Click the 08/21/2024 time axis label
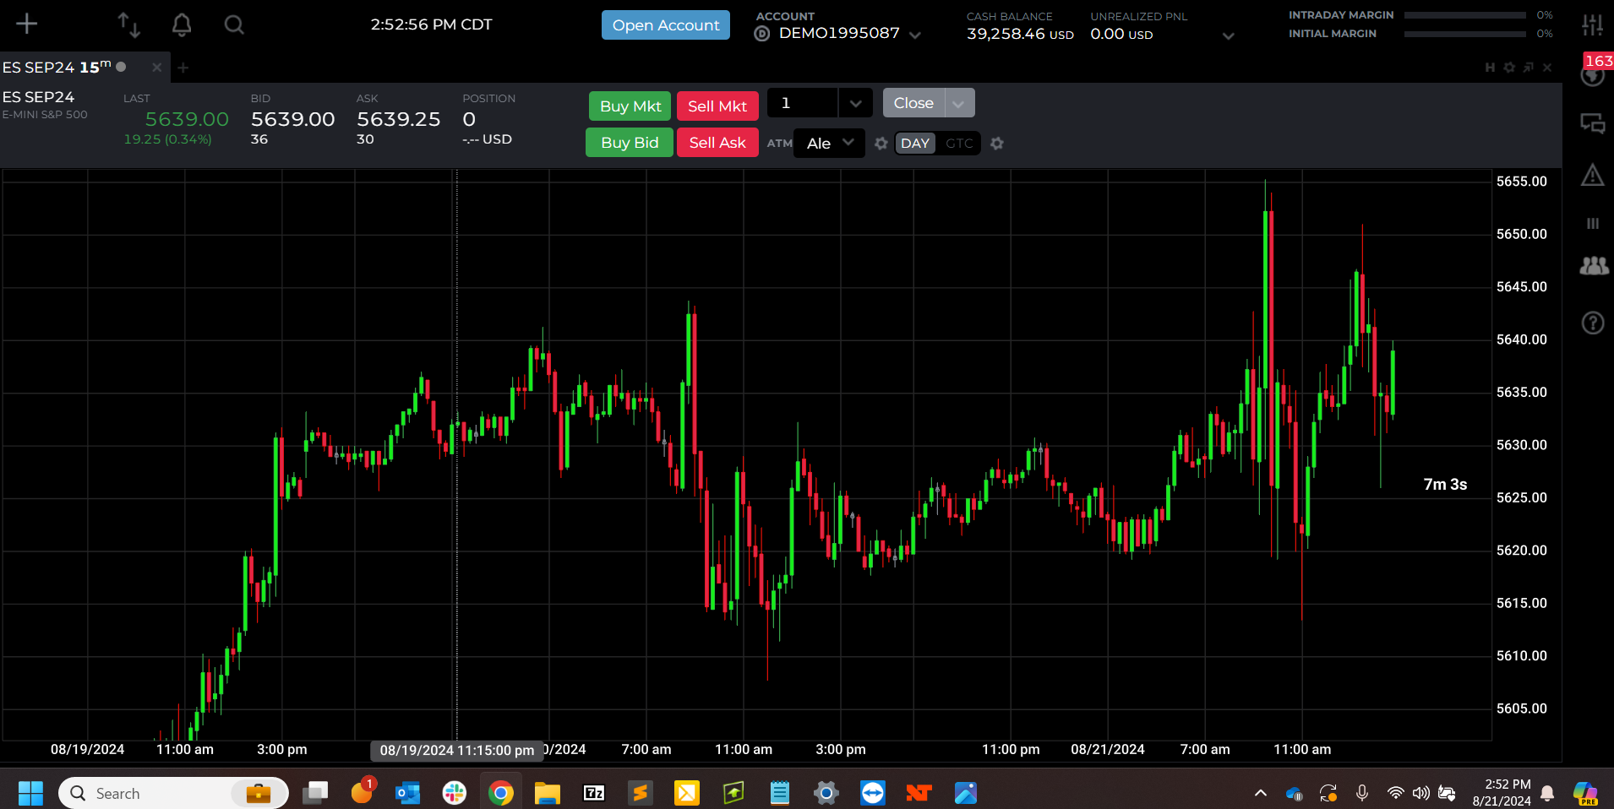The width and height of the screenshot is (1614, 809). coord(1108,750)
